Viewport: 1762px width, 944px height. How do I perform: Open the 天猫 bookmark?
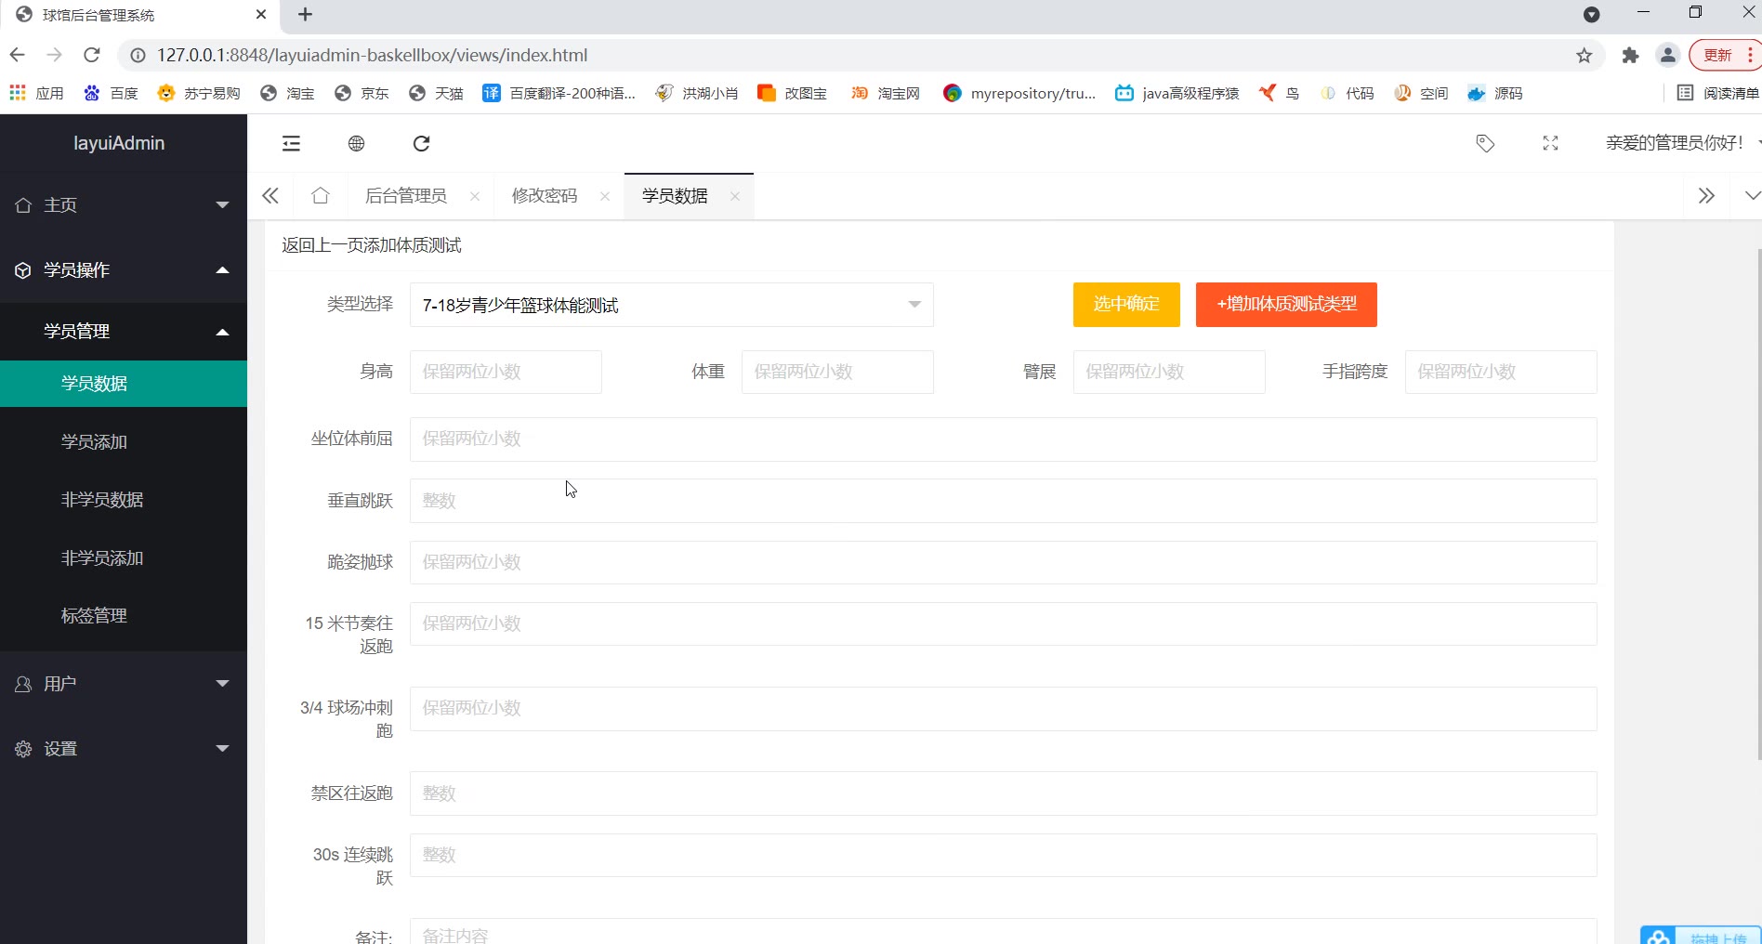(x=436, y=93)
